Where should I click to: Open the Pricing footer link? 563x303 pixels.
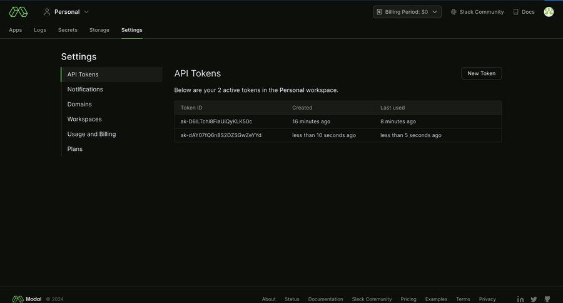click(408, 299)
